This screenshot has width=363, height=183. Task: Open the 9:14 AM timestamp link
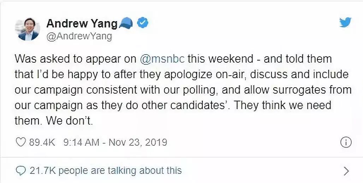[82, 142]
